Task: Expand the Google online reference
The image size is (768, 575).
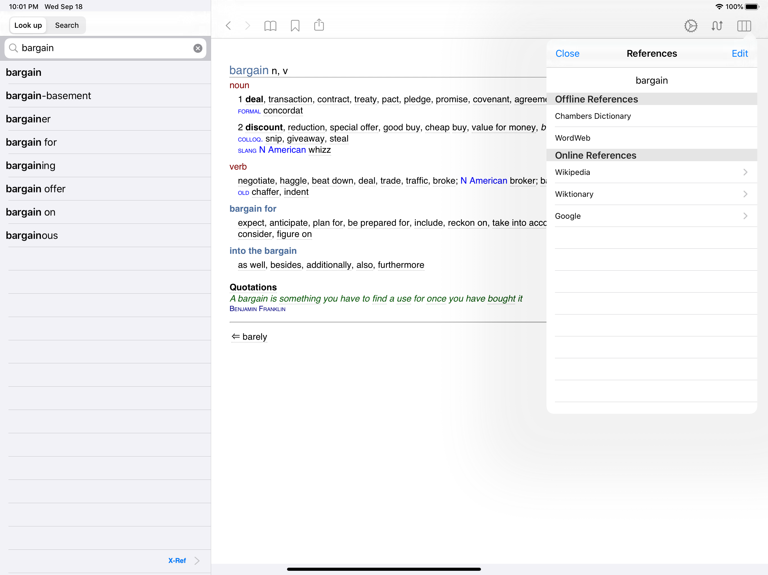Action: (x=651, y=216)
